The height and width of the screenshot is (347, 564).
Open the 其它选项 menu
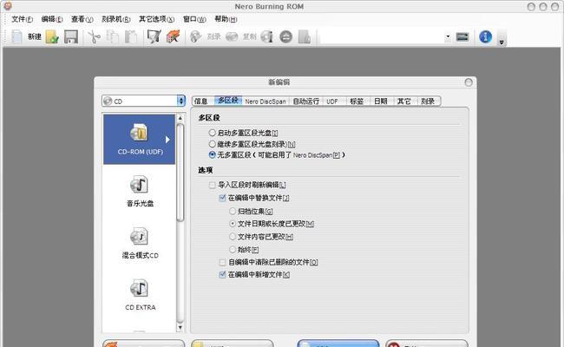click(156, 19)
